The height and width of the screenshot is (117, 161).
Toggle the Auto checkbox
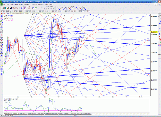tap(72, 8)
